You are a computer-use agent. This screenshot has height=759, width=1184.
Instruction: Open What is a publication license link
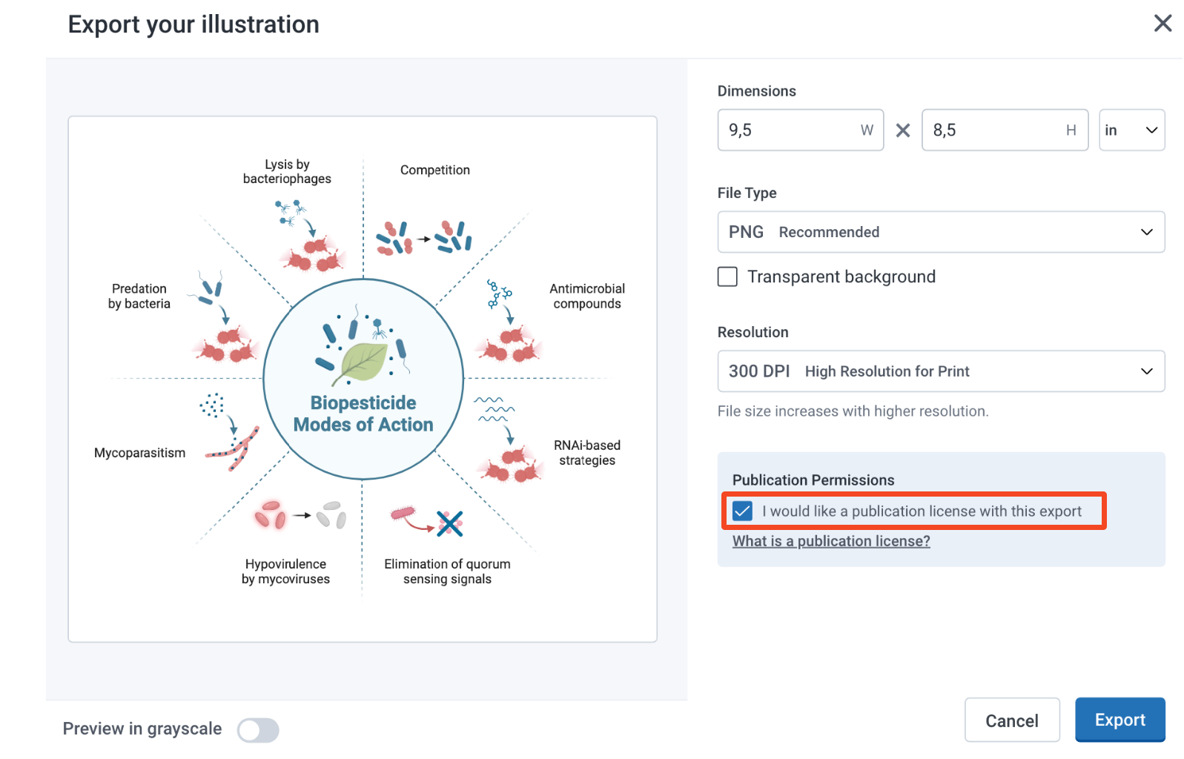831,541
